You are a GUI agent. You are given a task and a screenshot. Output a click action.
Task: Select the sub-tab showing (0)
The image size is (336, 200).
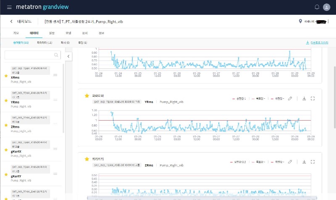(x=65, y=43)
